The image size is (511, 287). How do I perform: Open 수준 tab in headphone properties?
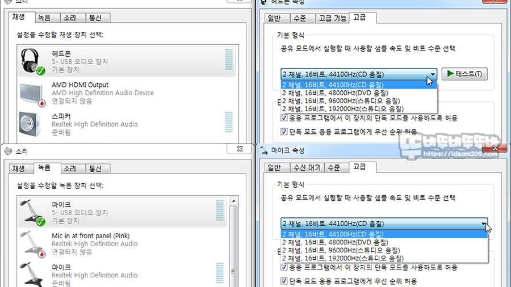pyautogui.click(x=303, y=18)
